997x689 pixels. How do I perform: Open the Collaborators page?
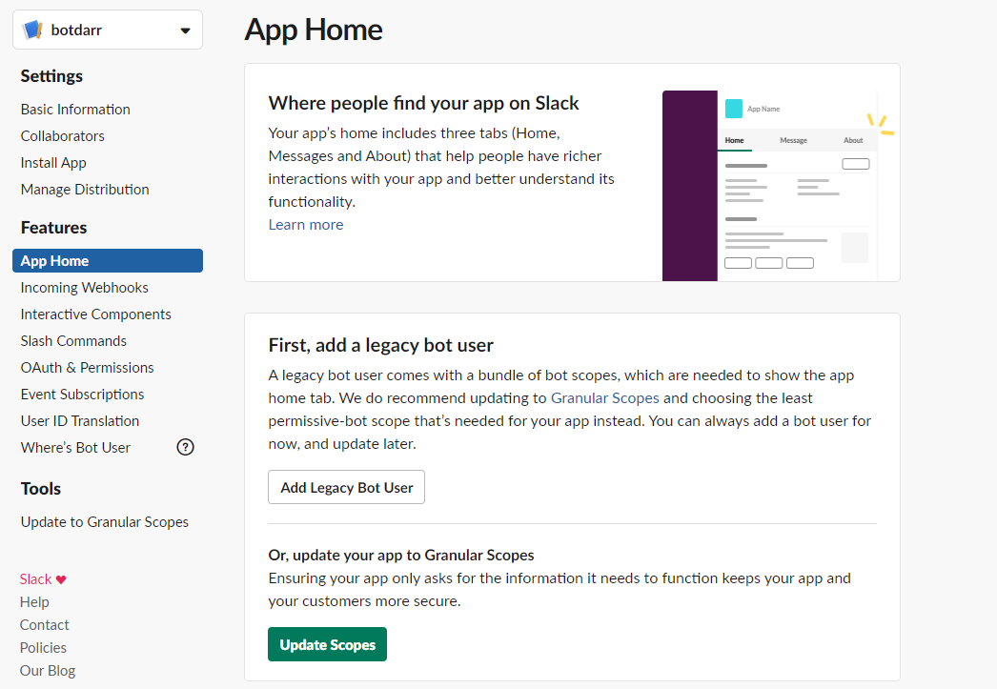click(x=62, y=136)
